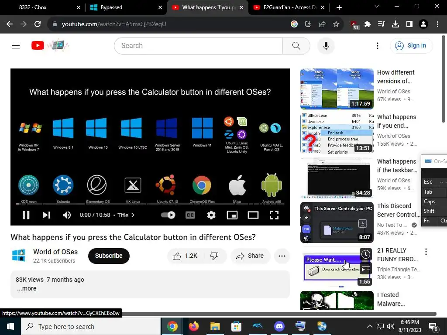This screenshot has width=447, height=335.
Task: Open Chrome tab search dropdown arrow
Action: (x=377, y=6)
